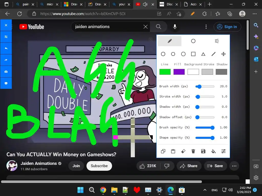Adjust the Shadow offset slider

pyautogui.click(x=205, y=117)
